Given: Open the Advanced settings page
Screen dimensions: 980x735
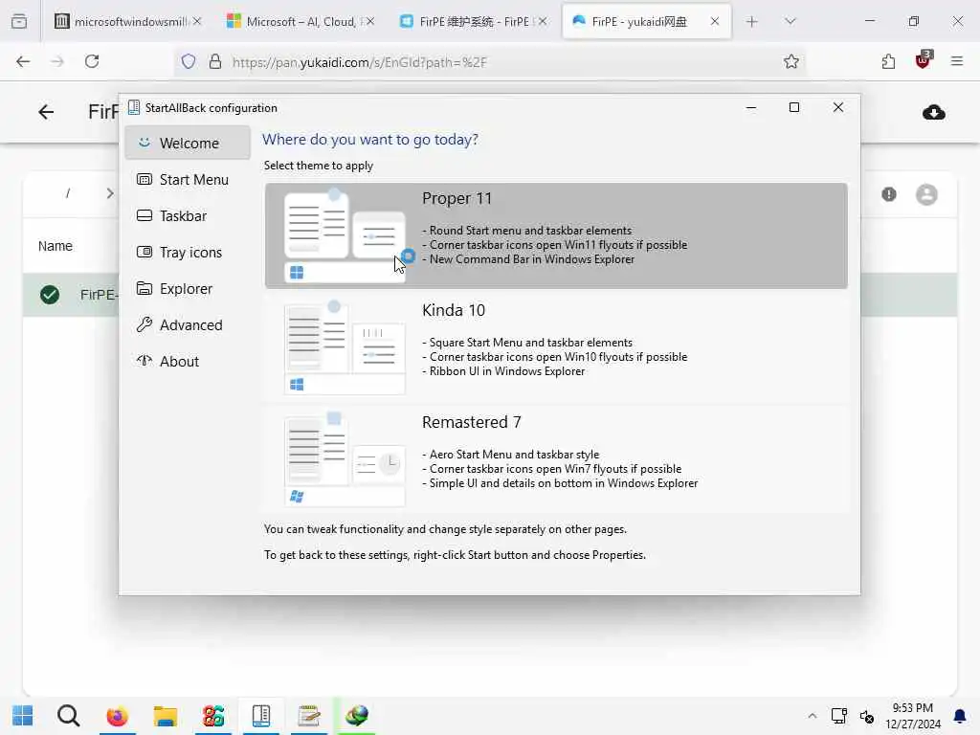Looking at the screenshot, I should 188,324.
